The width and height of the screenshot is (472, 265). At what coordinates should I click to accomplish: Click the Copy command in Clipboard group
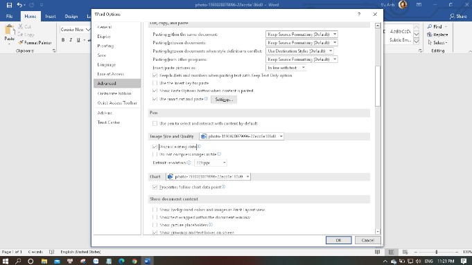click(x=26, y=35)
